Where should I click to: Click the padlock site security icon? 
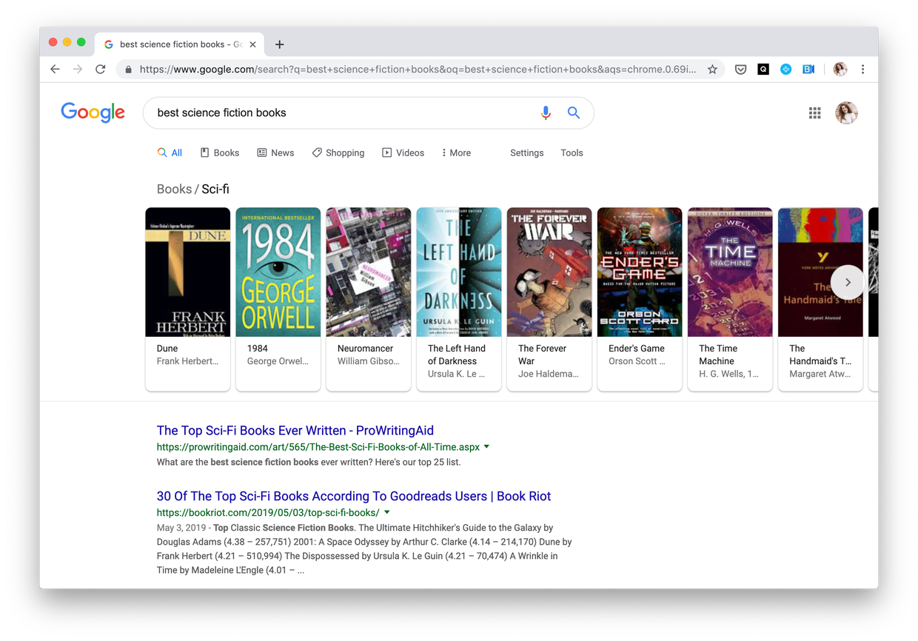click(x=129, y=70)
